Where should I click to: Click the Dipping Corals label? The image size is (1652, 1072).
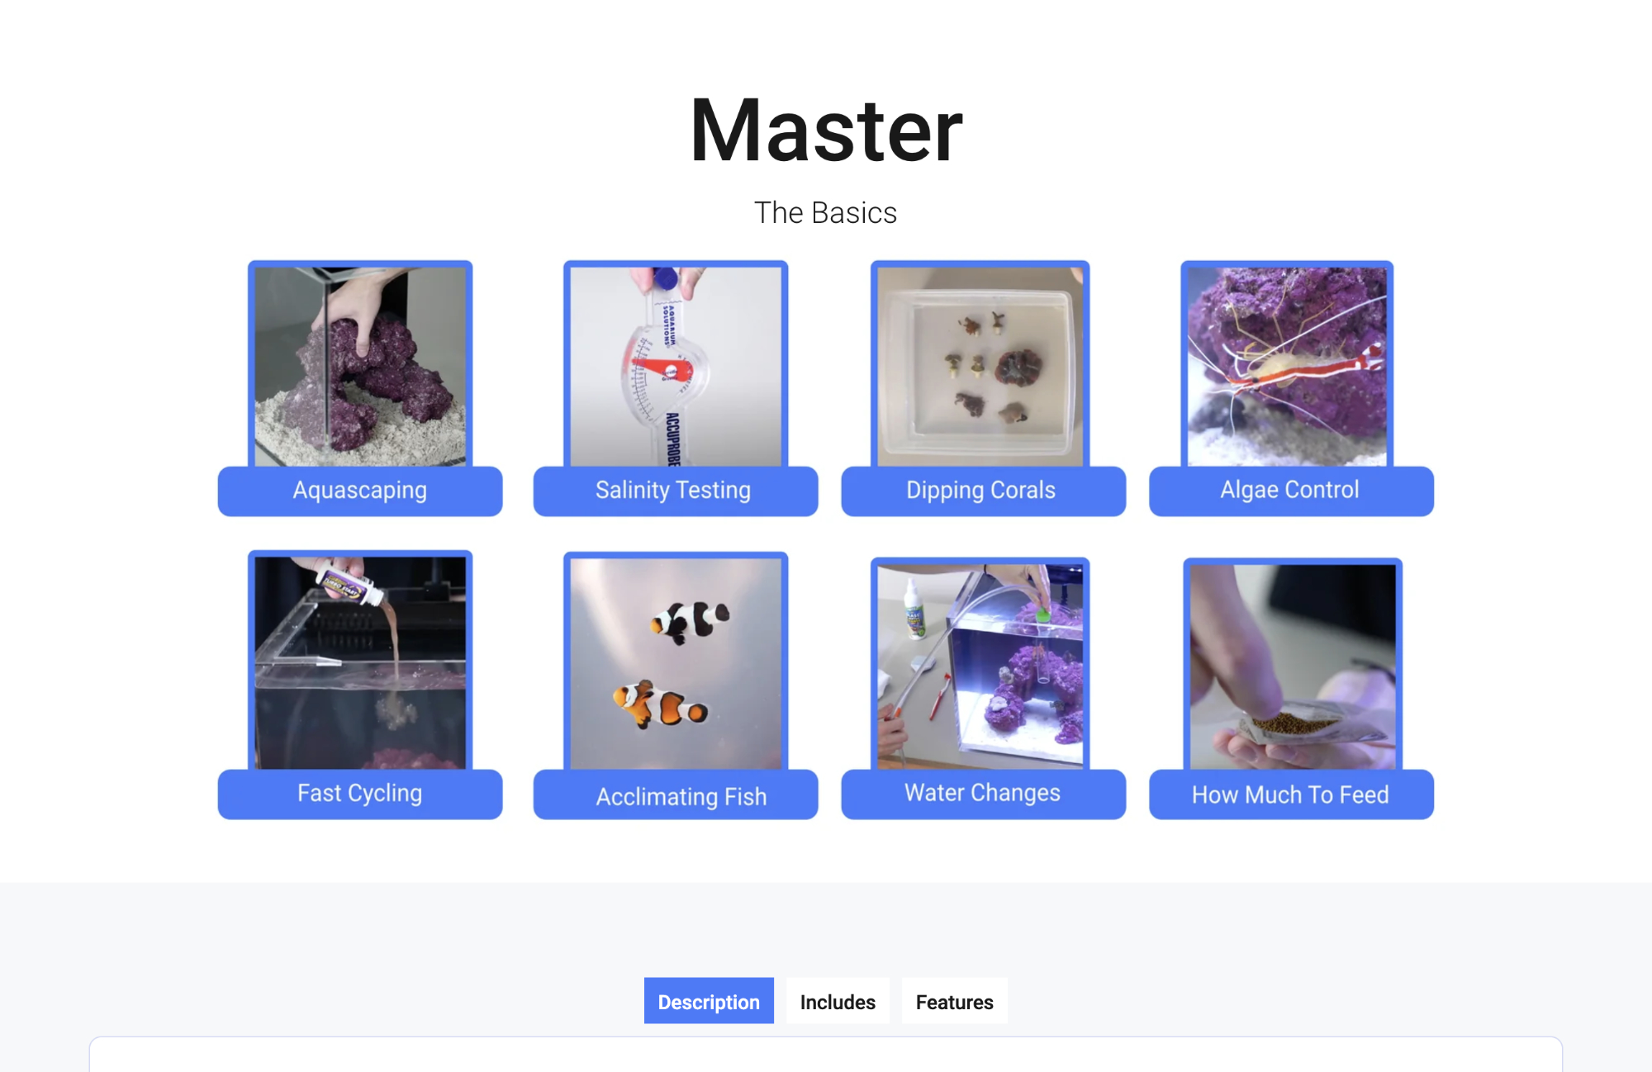pyautogui.click(x=983, y=491)
